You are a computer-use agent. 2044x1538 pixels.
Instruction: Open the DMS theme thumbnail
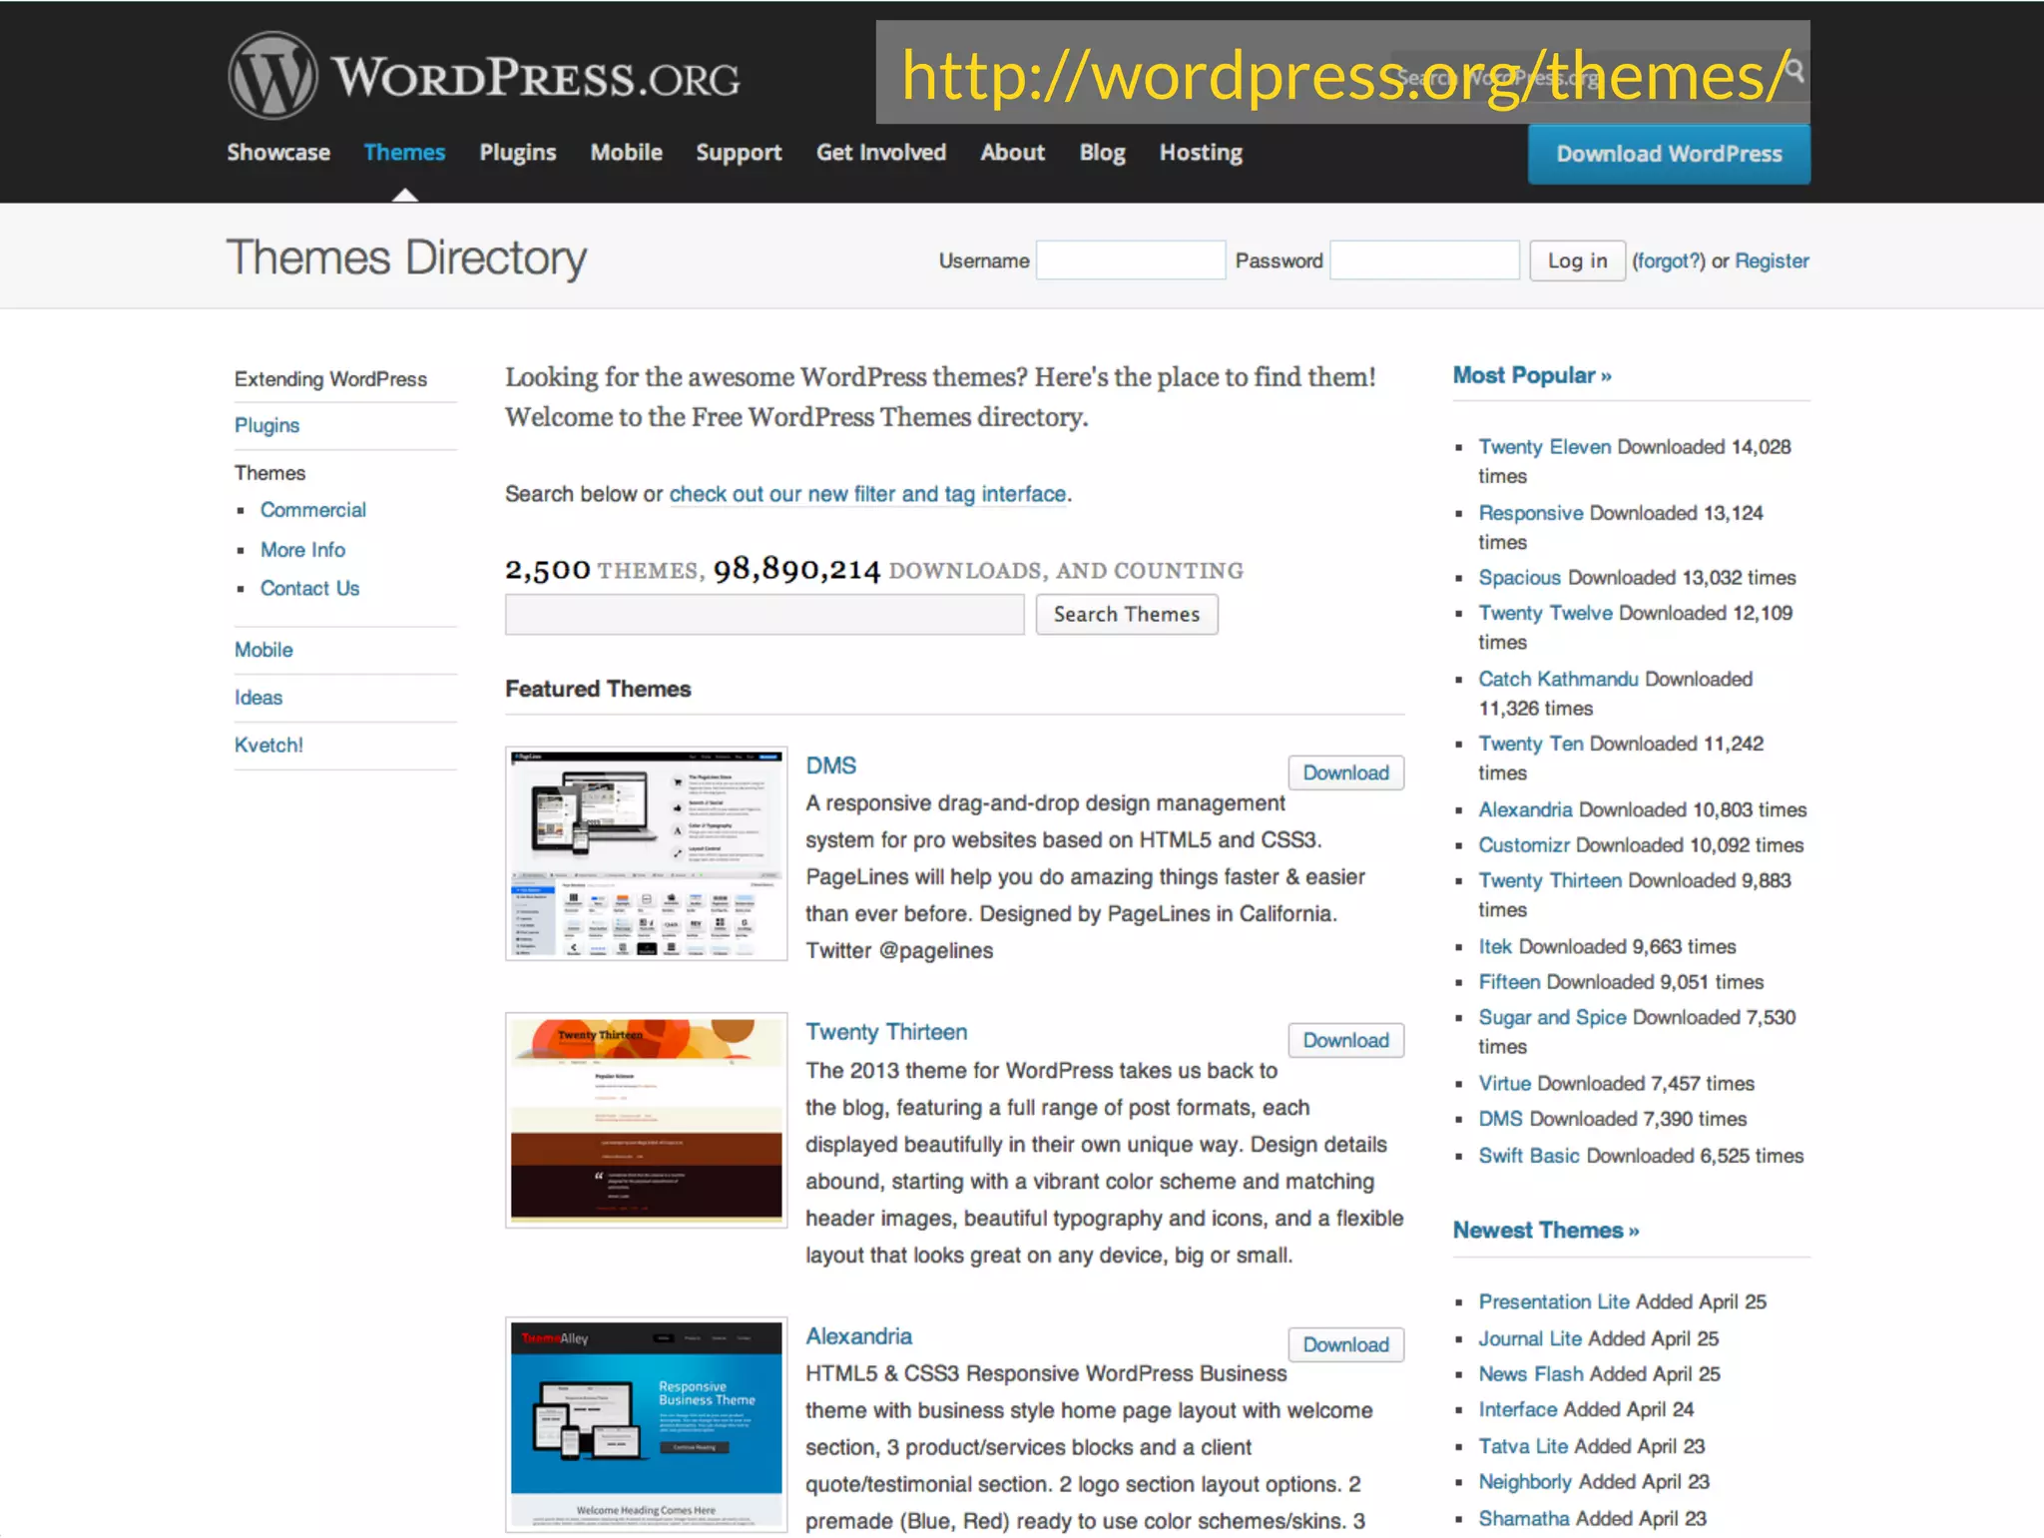click(646, 853)
